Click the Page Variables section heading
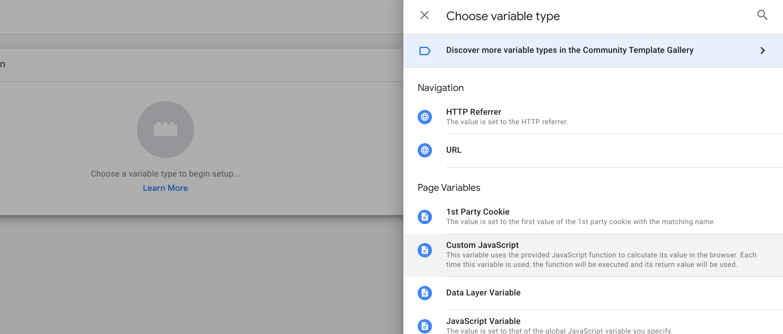The height and width of the screenshot is (334, 783). [449, 188]
